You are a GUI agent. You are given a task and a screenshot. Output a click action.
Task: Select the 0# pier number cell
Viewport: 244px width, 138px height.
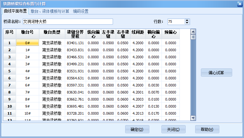tap(28, 43)
